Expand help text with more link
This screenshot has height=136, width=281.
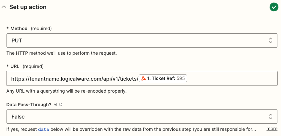click(272, 129)
